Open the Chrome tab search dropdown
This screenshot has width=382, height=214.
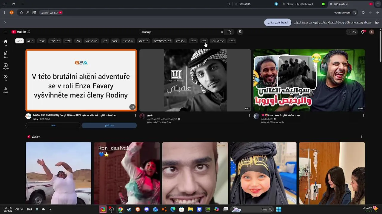(378, 4)
